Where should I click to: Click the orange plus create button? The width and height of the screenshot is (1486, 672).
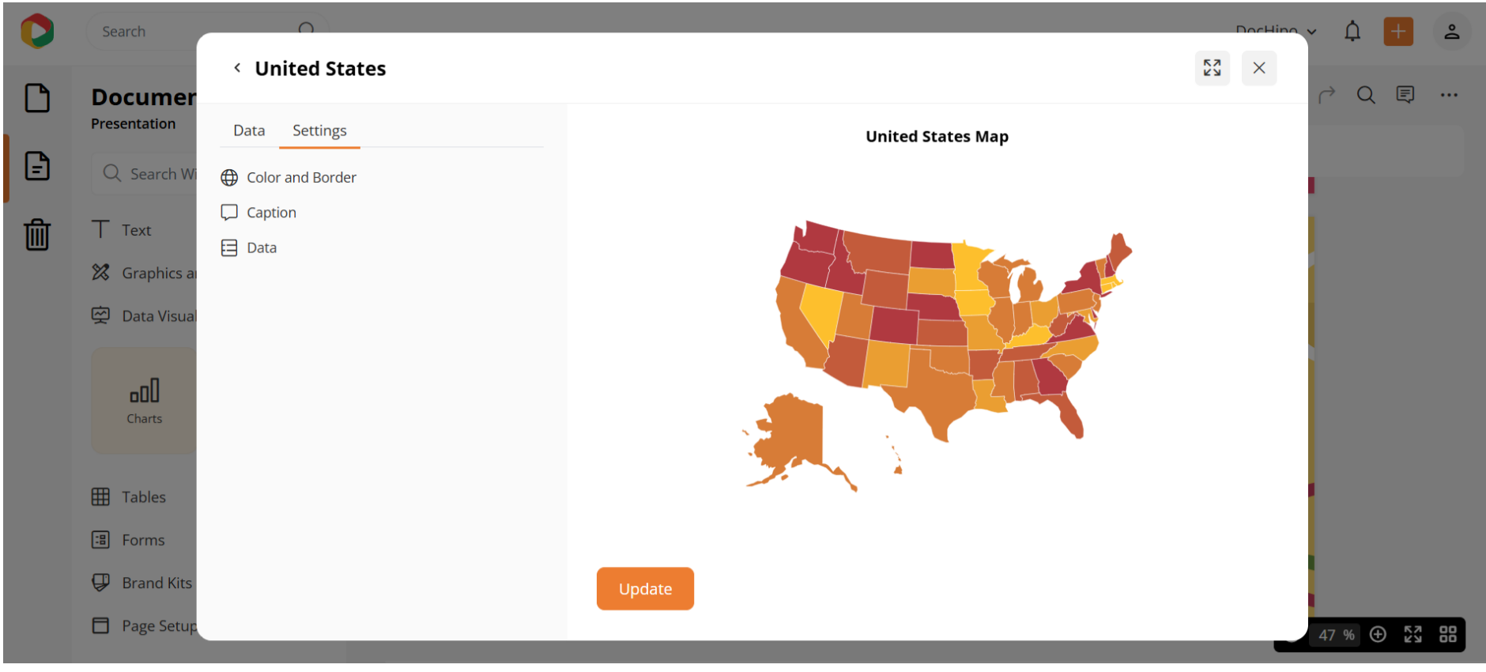(x=1397, y=32)
